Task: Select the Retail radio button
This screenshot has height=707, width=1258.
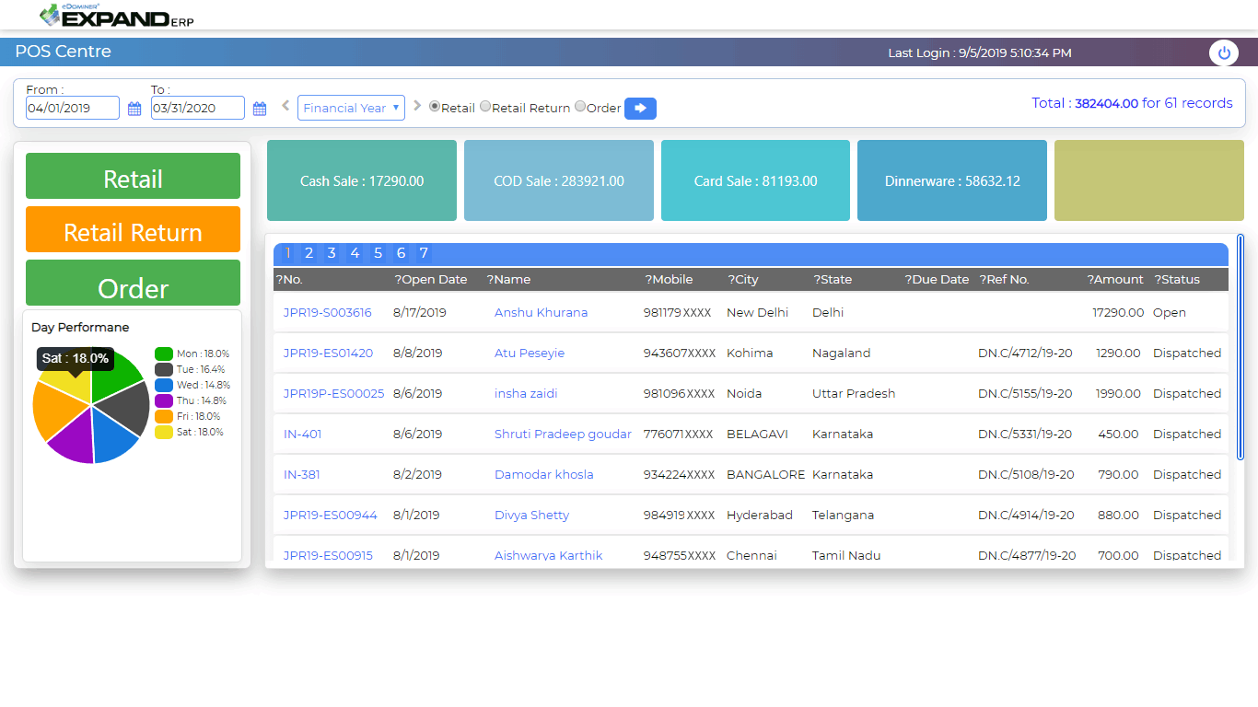Action: pos(434,106)
